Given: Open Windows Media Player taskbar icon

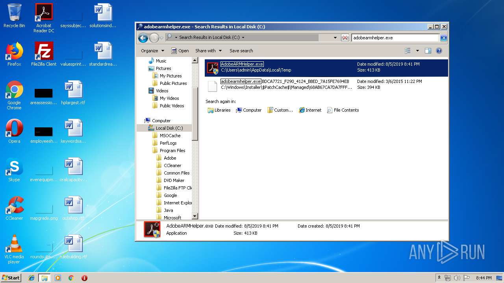Looking at the screenshot, I should (58, 278).
